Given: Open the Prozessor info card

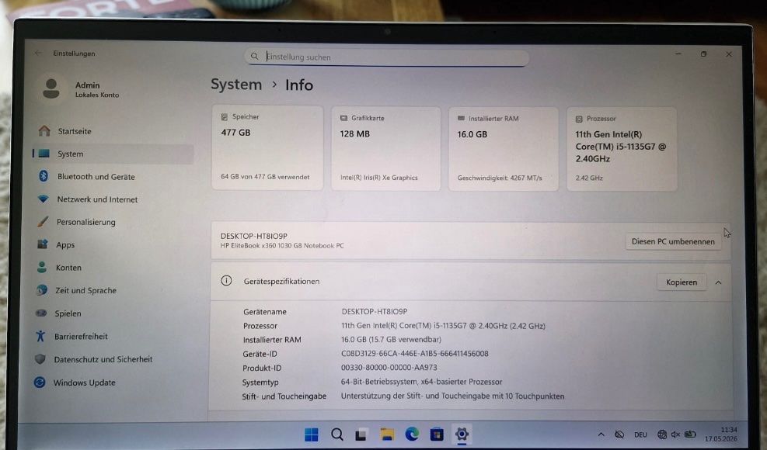Looking at the screenshot, I should 622,149.
